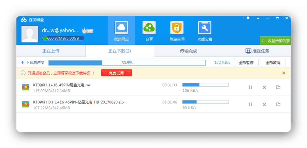Click the smiley face icon in banner

click(x=23, y=73)
